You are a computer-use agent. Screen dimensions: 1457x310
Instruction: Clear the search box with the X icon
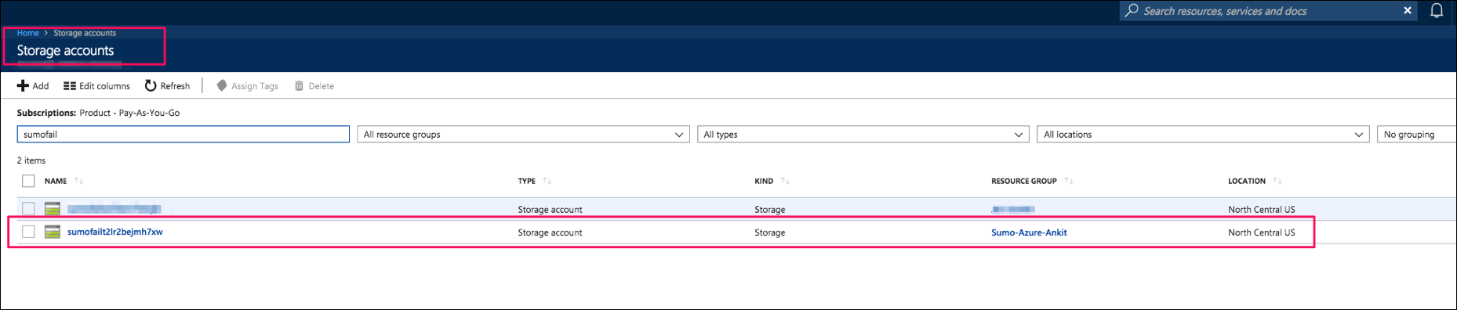click(x=1408, y=11)
